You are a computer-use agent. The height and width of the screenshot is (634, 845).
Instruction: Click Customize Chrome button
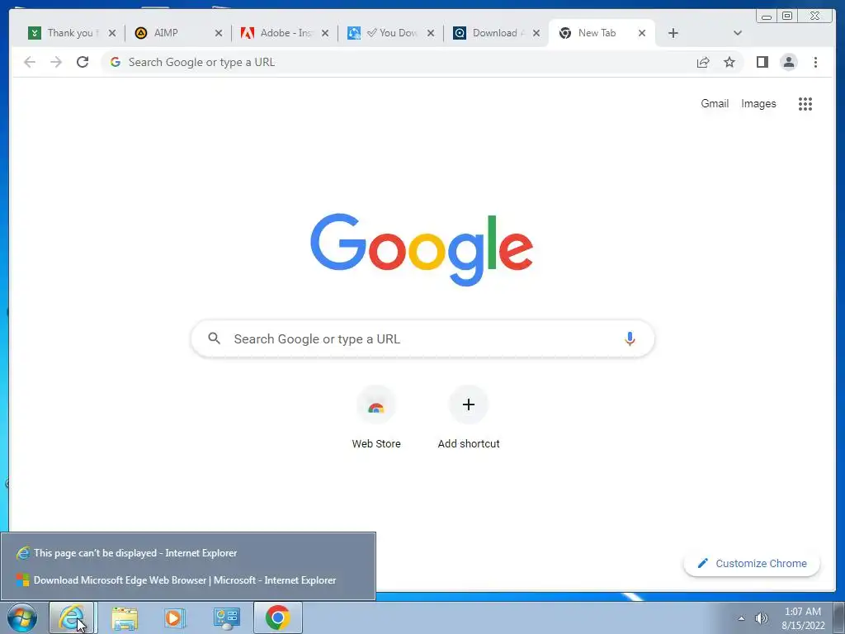click(x=752, y=563)
